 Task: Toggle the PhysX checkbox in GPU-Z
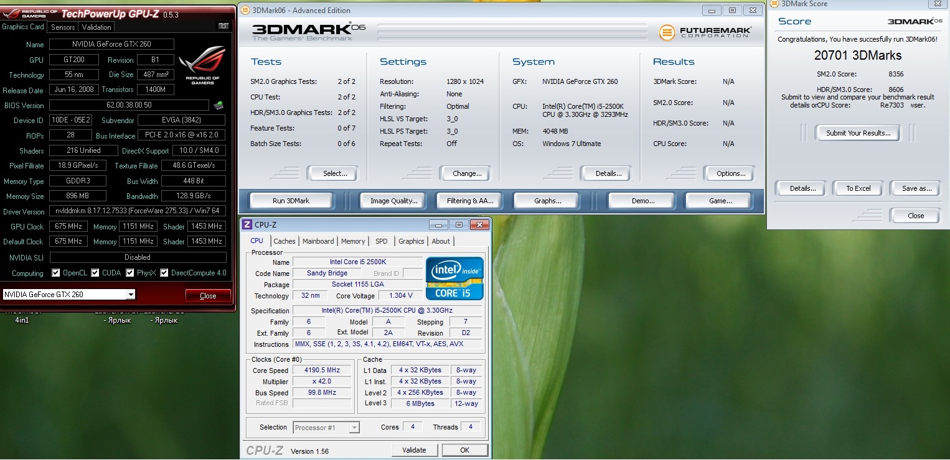point(129,273)
